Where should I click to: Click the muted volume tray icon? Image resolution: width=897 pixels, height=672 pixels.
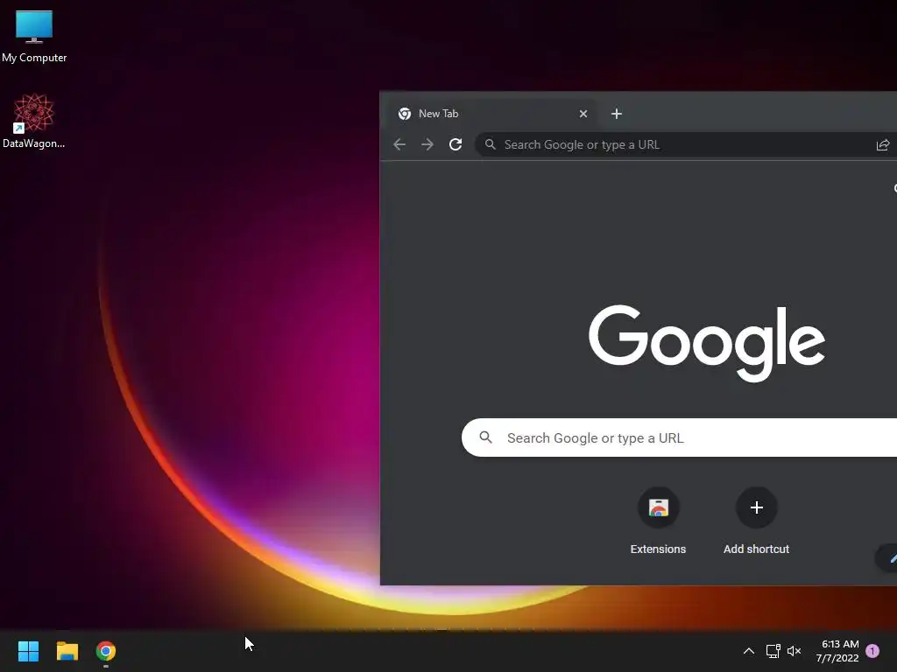coord(794,651)
